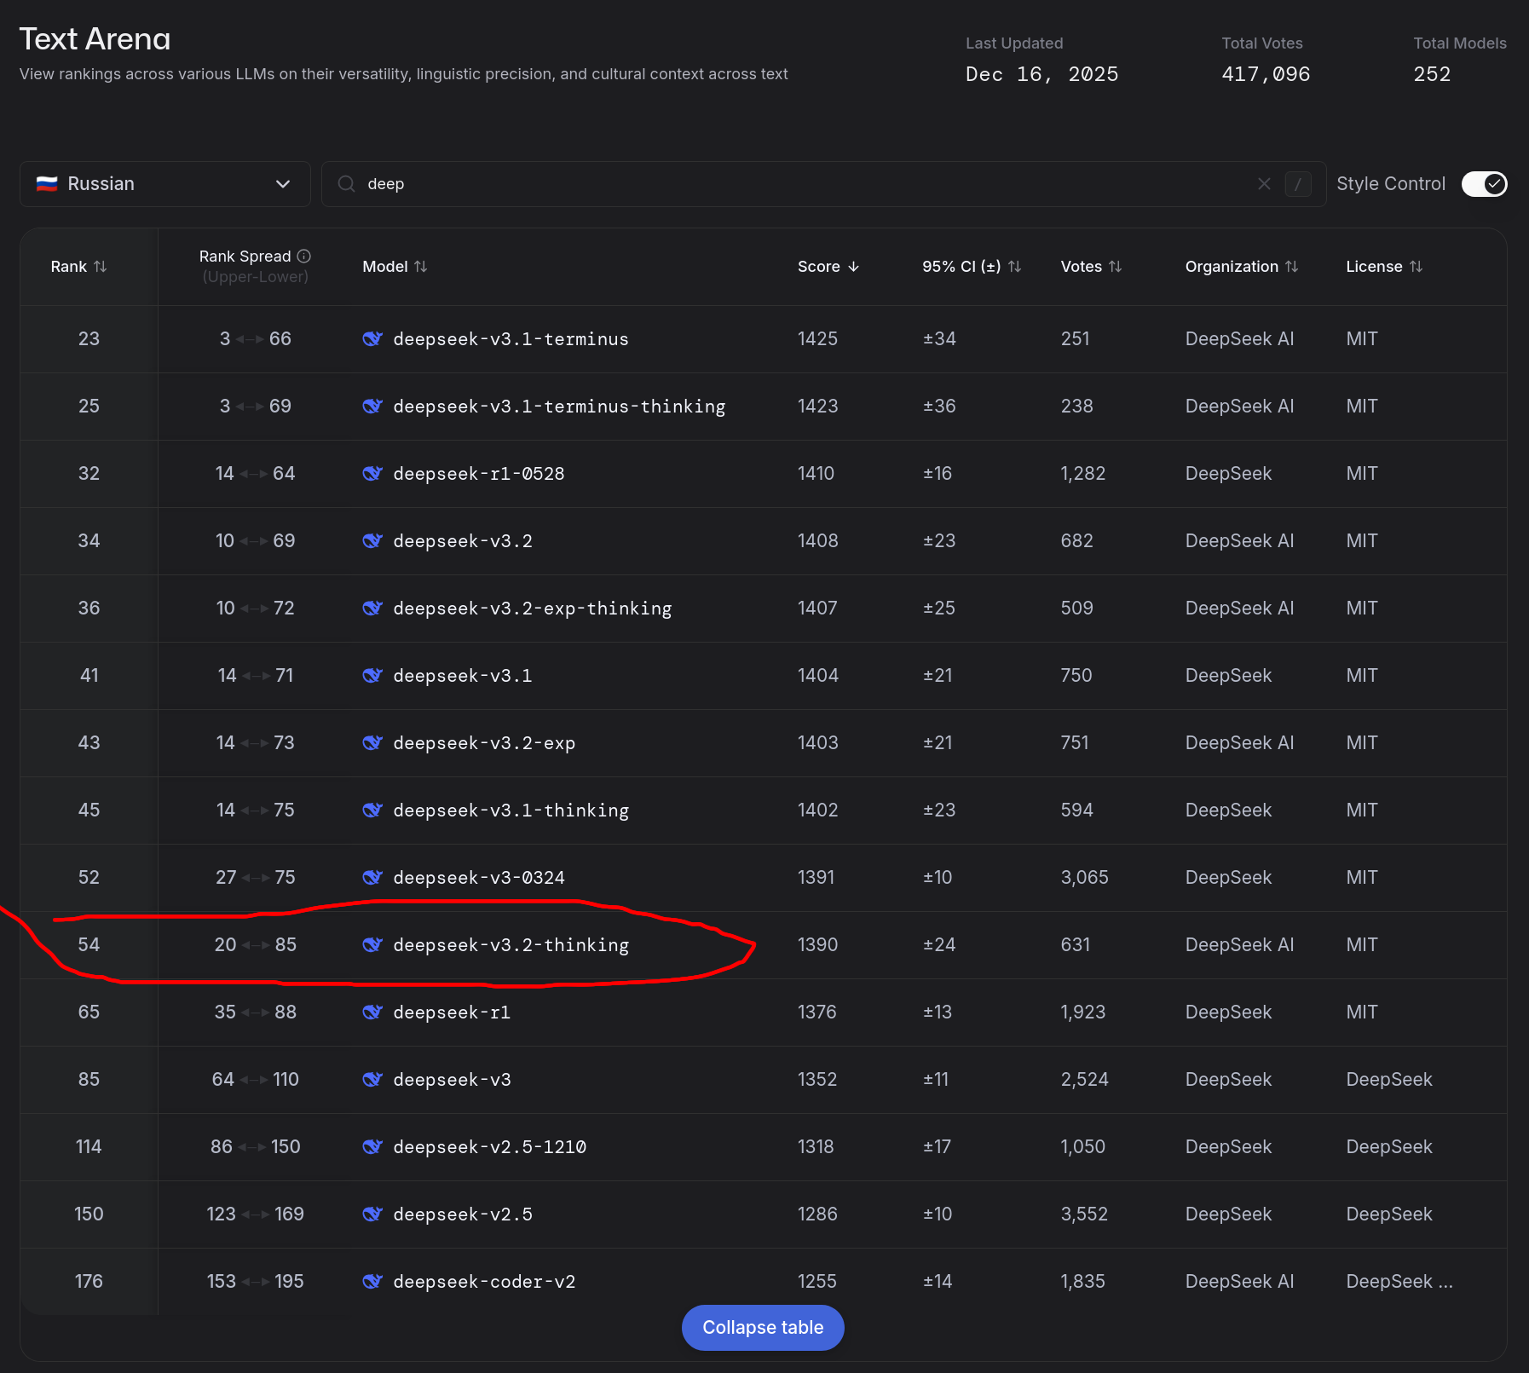Sort table by Model column

pos(395,267)
